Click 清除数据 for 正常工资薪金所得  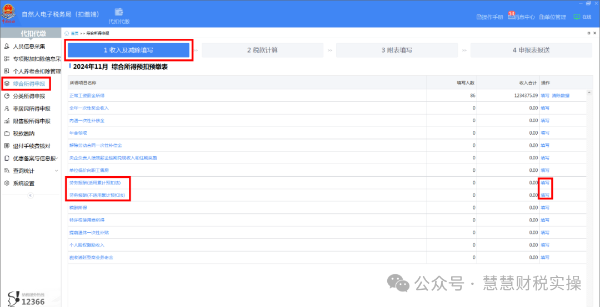point(561,95)
